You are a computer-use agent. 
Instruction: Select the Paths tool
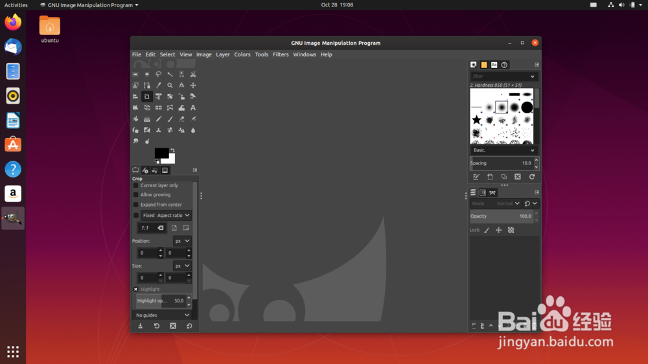(x=147, y=85)
